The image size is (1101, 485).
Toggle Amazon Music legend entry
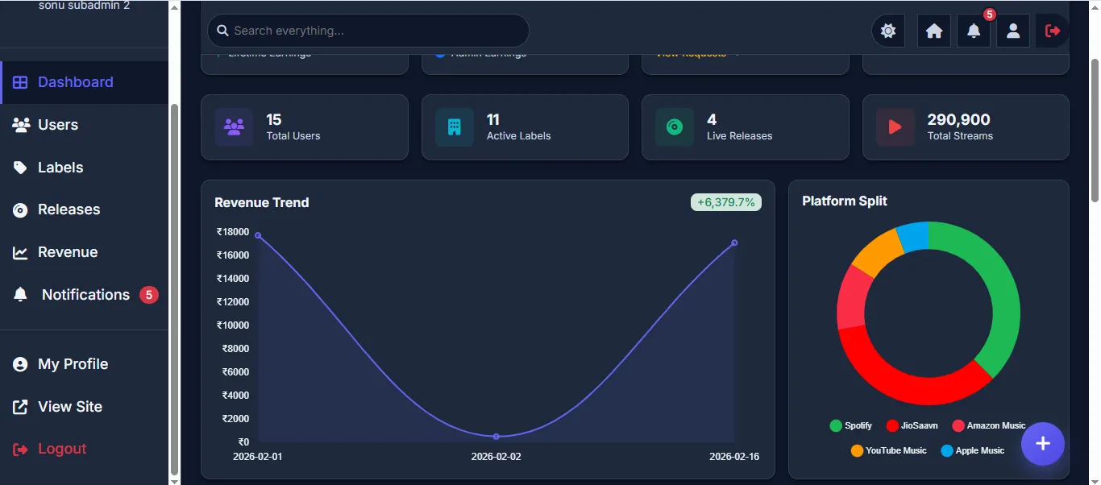click(989, 425)
